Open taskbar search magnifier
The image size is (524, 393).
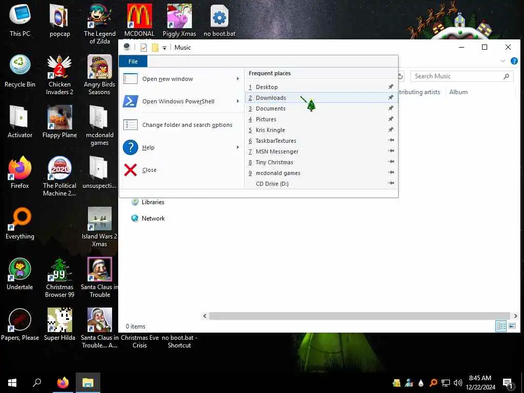pyautogui.click(x=37, y=383)
